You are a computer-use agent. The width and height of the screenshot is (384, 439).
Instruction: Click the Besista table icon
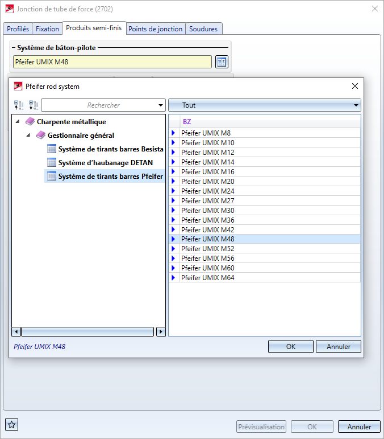(52, 149)
